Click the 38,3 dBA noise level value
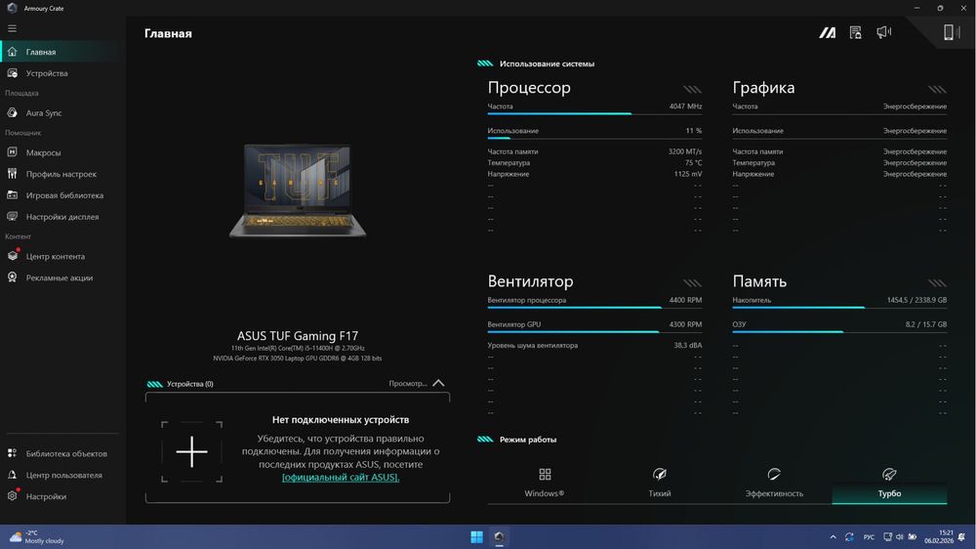 coord(688,345)
